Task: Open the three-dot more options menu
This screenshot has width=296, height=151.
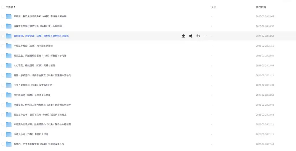Action: (x=205, y=36)
